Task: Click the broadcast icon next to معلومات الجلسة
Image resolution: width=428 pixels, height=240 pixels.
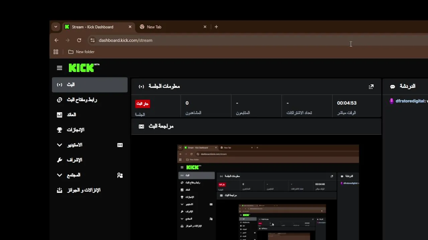Action: click(x=141, y=87)
